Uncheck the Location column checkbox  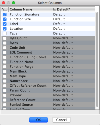click(5, 29)
